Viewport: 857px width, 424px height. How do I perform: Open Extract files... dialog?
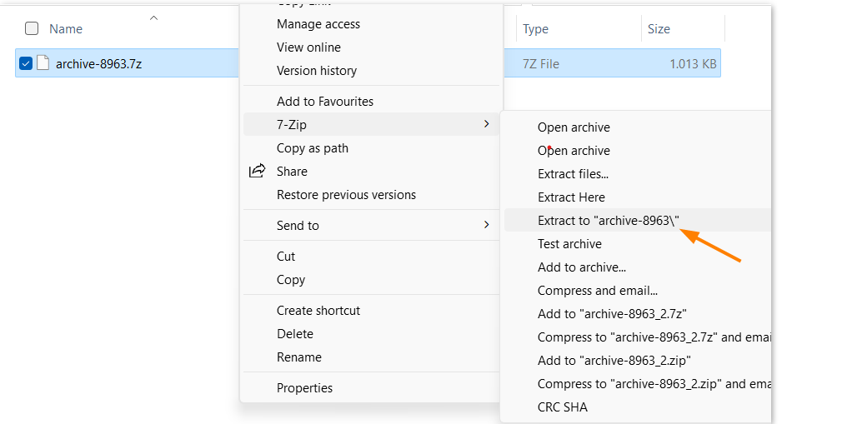tap(573, 174)
